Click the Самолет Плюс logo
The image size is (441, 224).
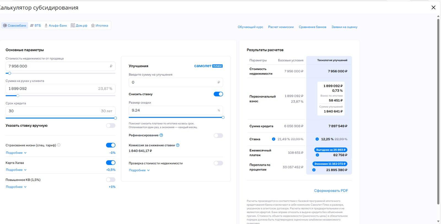pyautogui.click(x=208, y=66)
